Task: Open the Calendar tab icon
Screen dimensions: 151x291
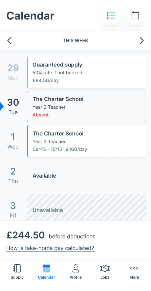Action: (x=46, y=268)
